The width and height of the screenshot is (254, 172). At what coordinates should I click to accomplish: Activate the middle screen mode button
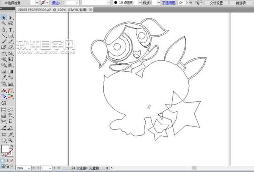click(x=7, y=166)
